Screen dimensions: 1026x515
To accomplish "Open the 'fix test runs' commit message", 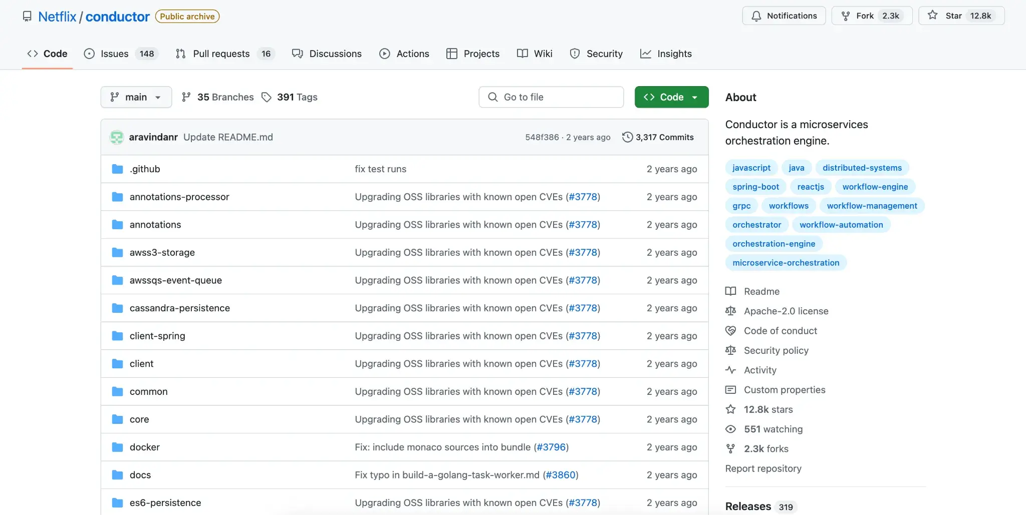I will click(x=380, y=169).
